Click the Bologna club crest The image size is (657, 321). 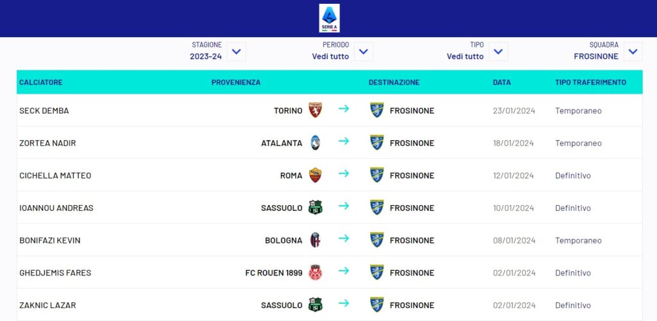pos(315,240)
